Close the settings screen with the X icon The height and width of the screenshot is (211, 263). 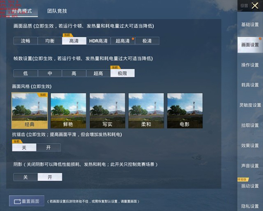tap(255, 6)
